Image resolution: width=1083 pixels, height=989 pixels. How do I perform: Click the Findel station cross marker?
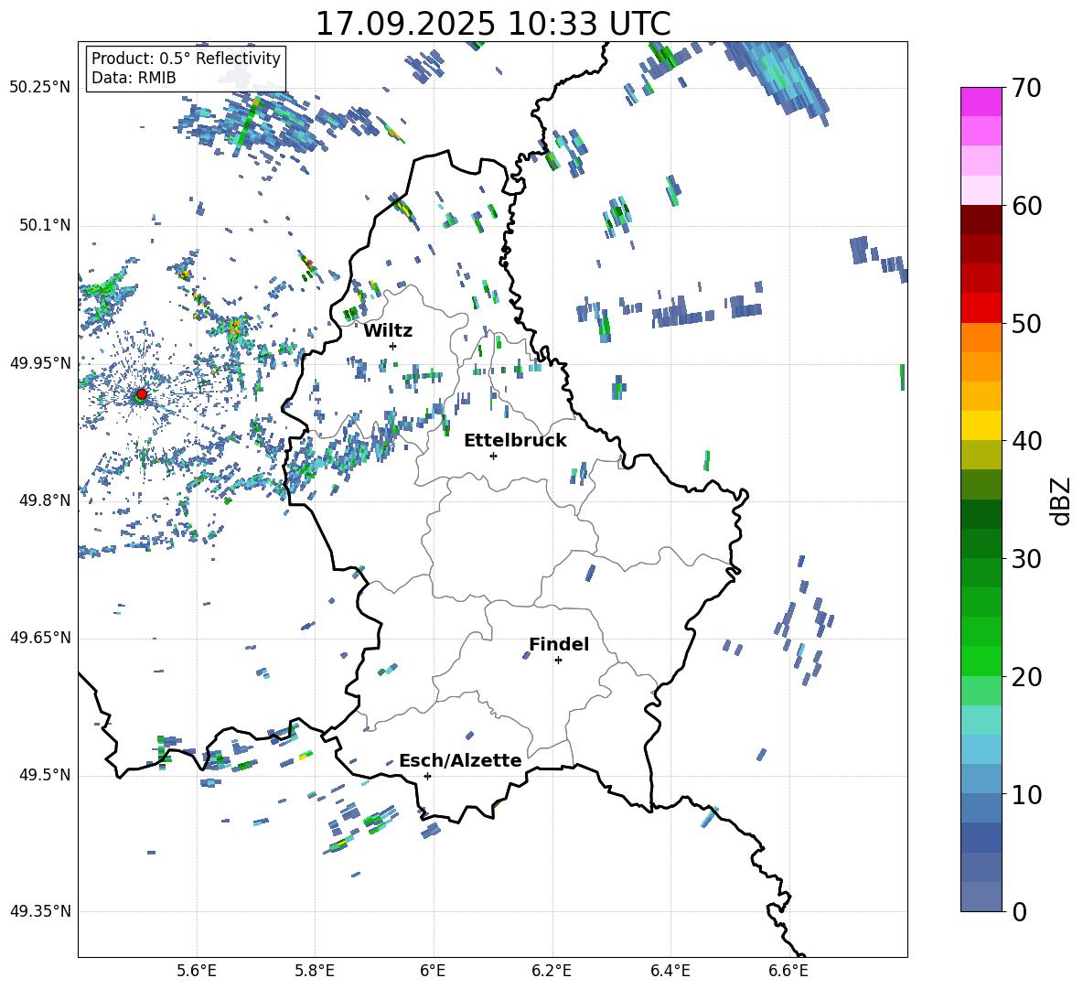[558, 661]
